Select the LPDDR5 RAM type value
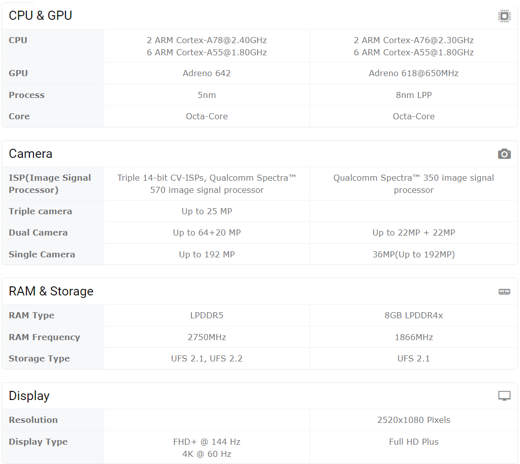The height and width of the screenshot is (464, 520). tap(207, 316)
